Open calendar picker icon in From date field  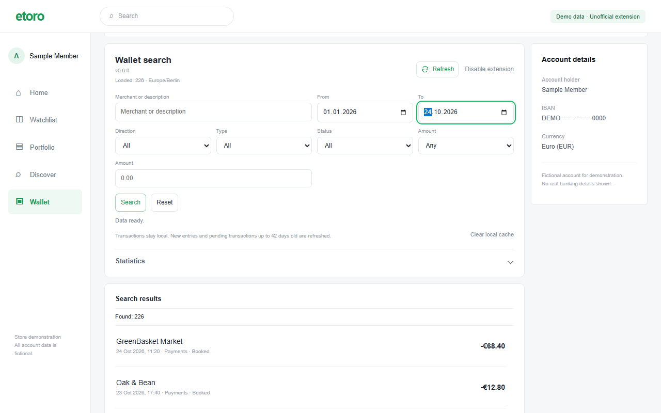[403, 113]
